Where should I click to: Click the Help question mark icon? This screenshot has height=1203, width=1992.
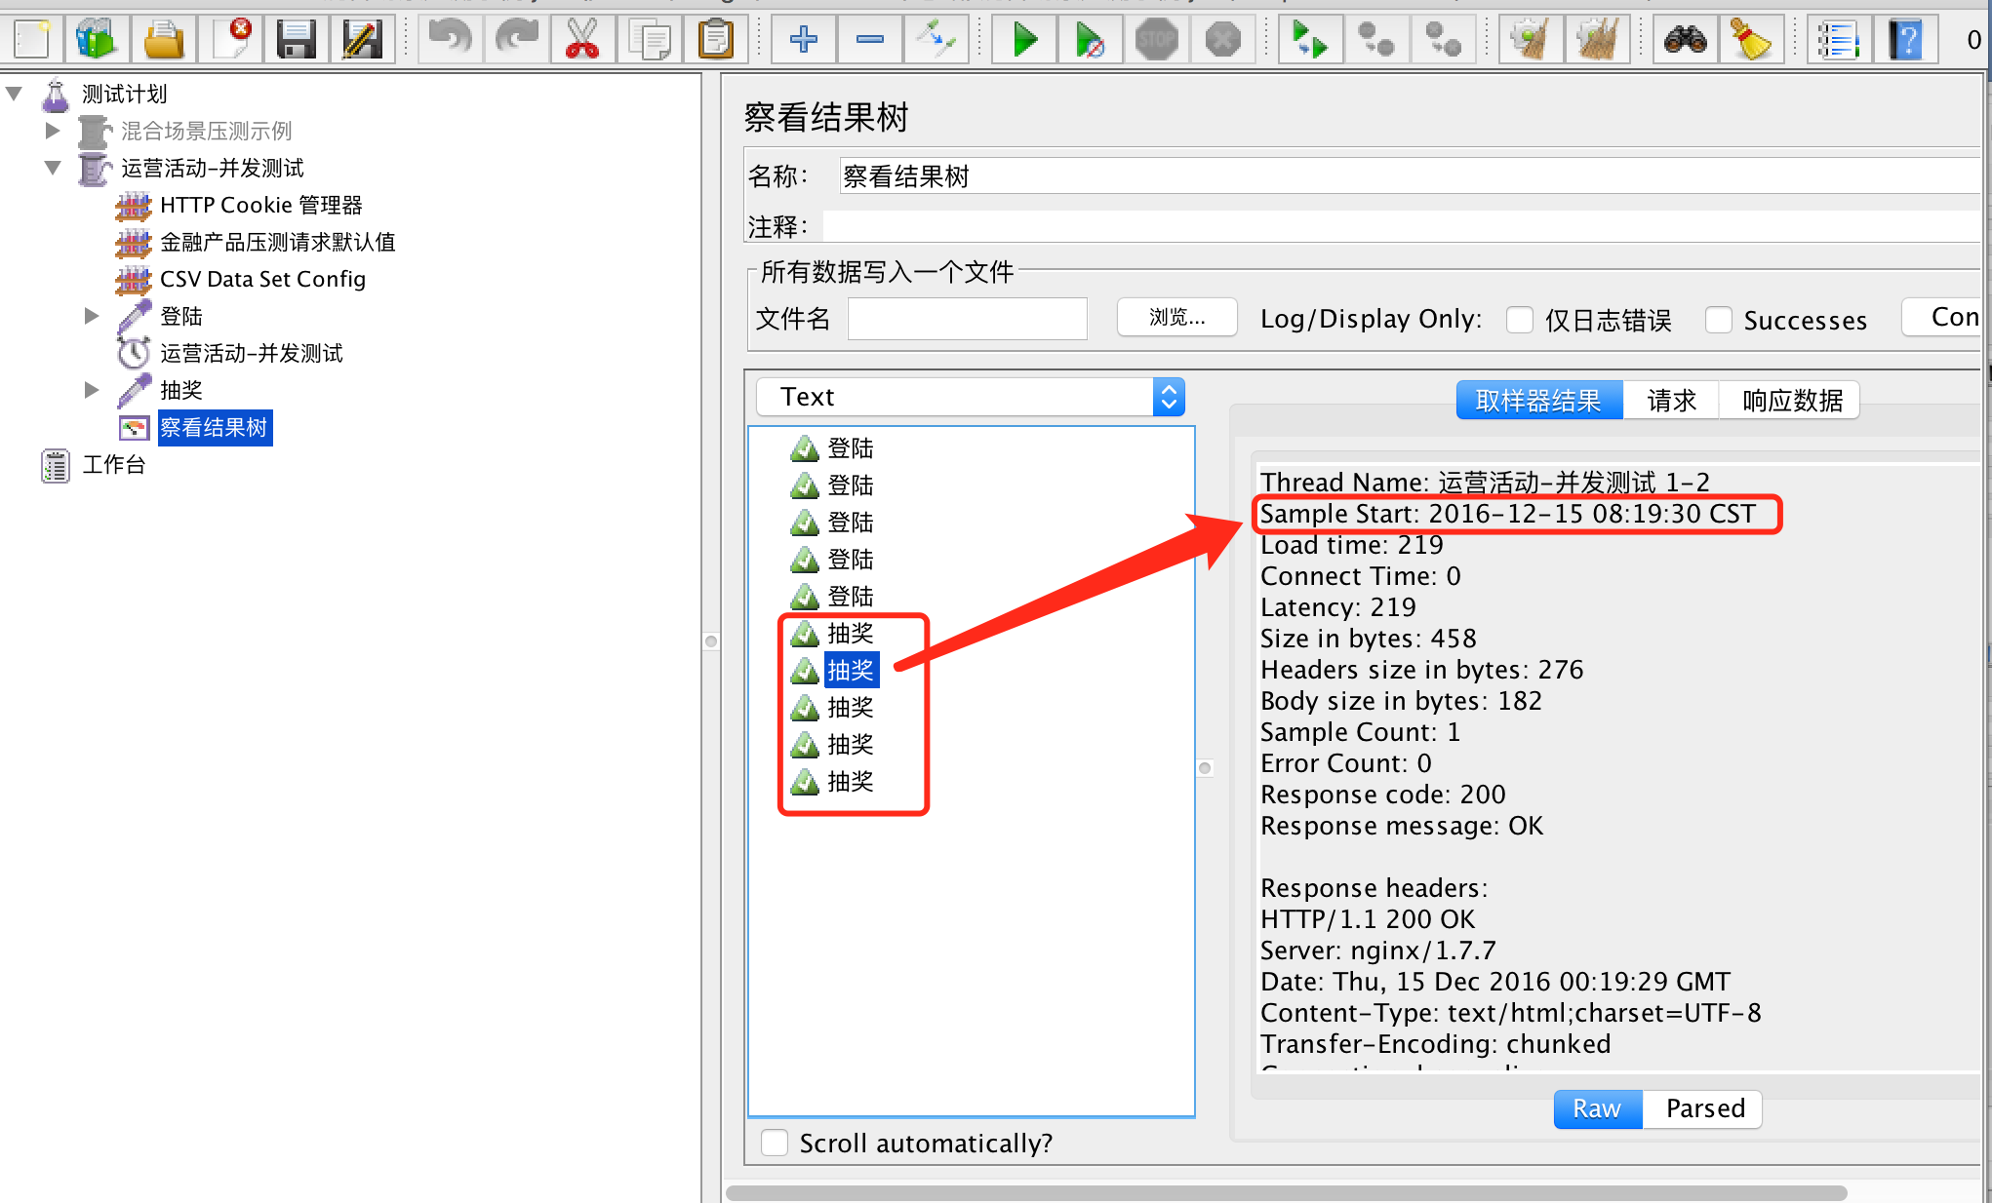click(x=1905, y=40)
